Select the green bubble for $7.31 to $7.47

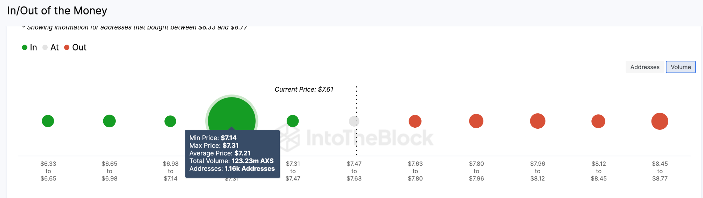[293, 121]
